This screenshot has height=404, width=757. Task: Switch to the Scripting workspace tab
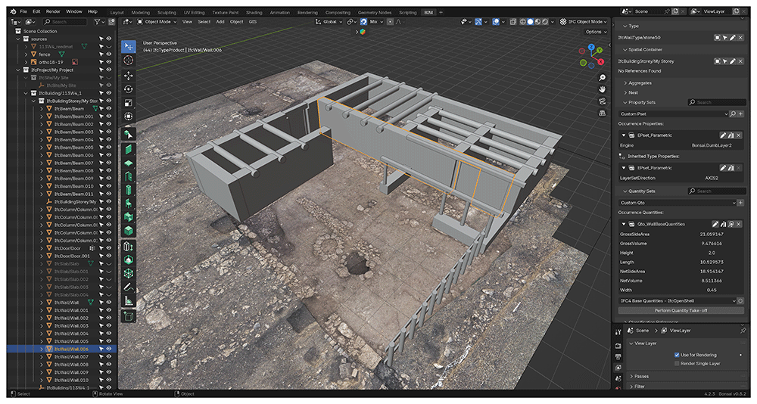(407, 13)
